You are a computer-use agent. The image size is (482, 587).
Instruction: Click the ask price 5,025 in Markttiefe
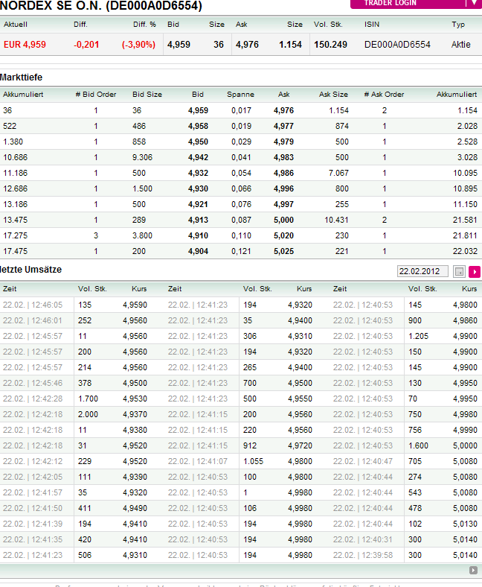[283, 251]
